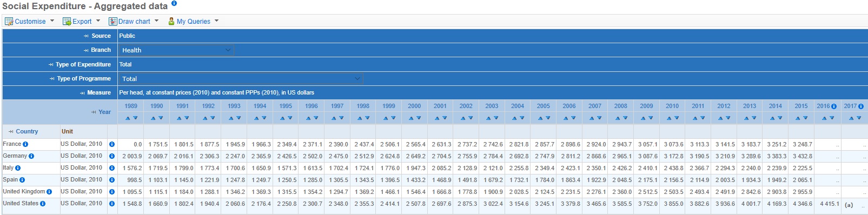
Task: Click the Export spreadsheet icon
Action: (67, 22)
